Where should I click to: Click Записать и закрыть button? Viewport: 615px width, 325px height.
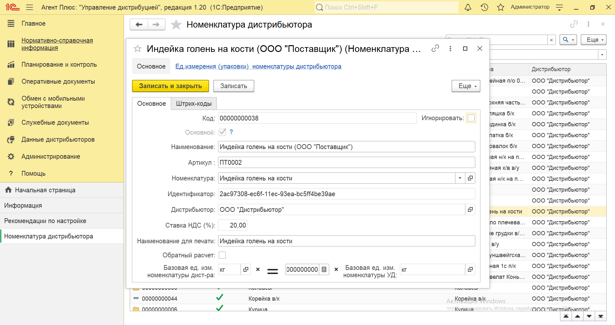tap(171, 86)
